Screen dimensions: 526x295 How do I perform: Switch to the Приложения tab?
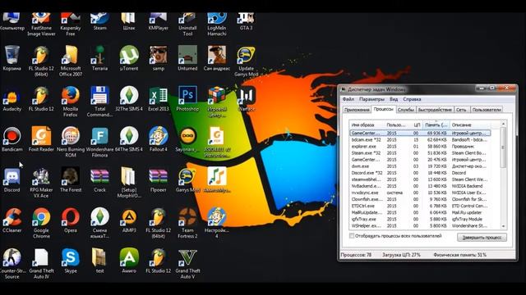tap(357, 110)
